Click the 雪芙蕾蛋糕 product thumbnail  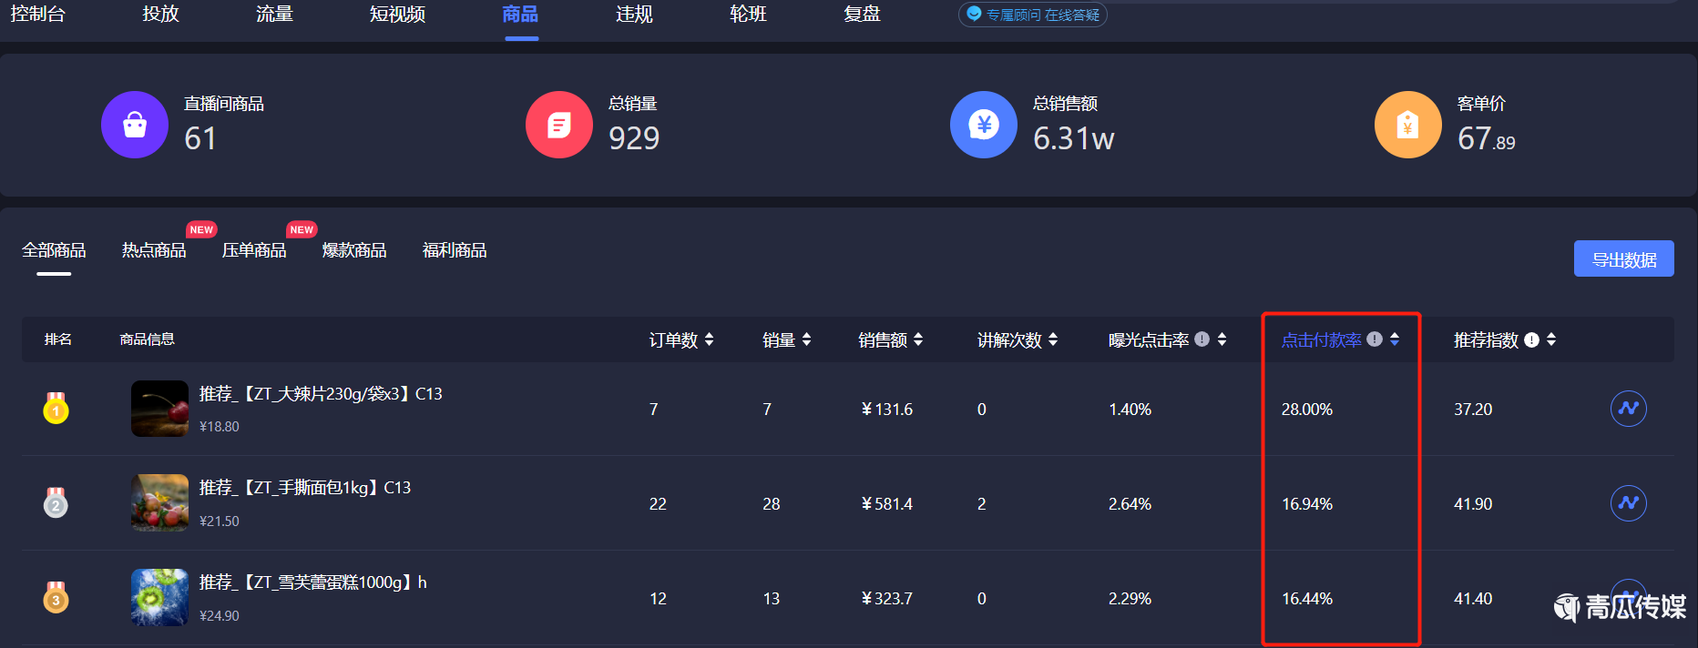tap(159, 597)
